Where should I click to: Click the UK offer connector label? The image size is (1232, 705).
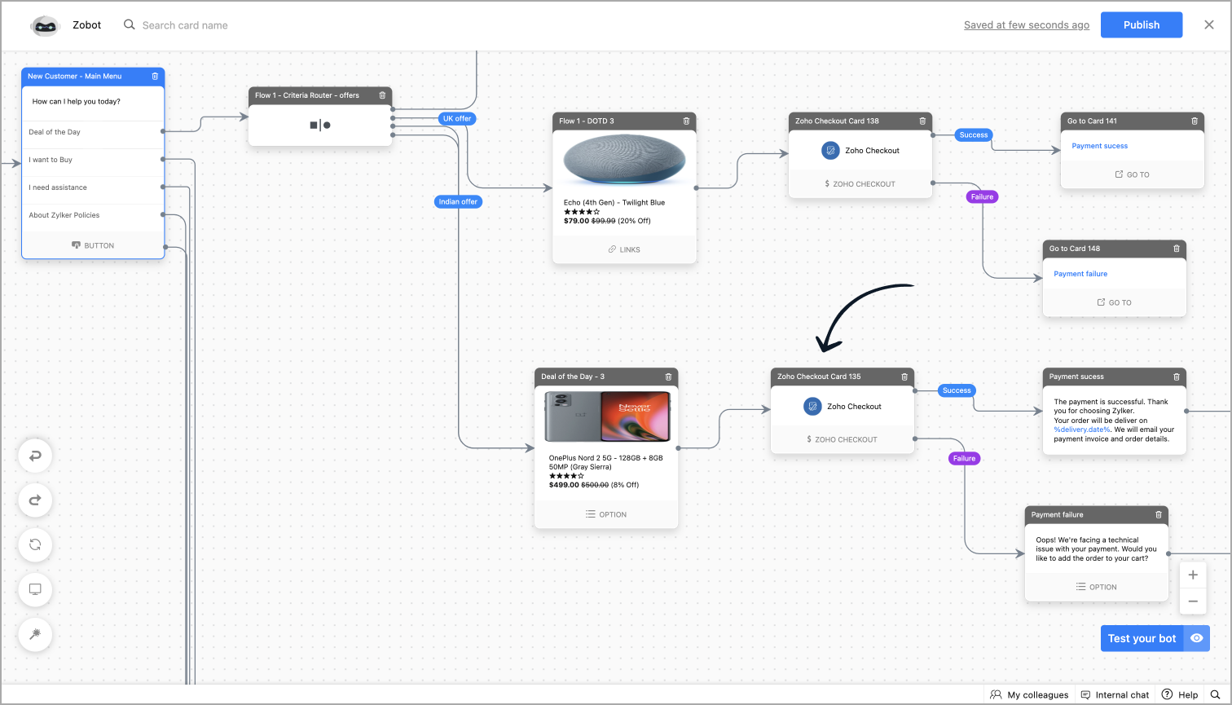pos(457,119)
